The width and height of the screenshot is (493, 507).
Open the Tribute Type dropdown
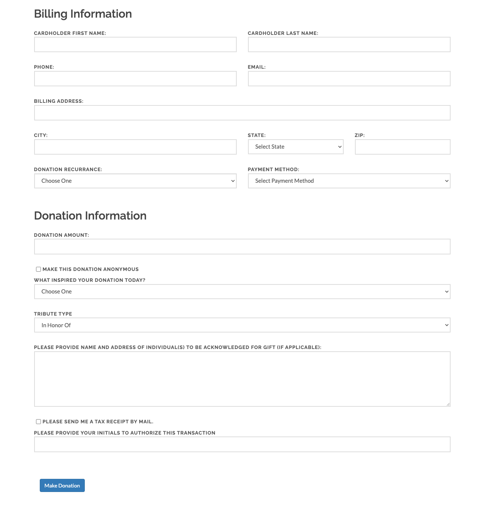pos(242,325)
